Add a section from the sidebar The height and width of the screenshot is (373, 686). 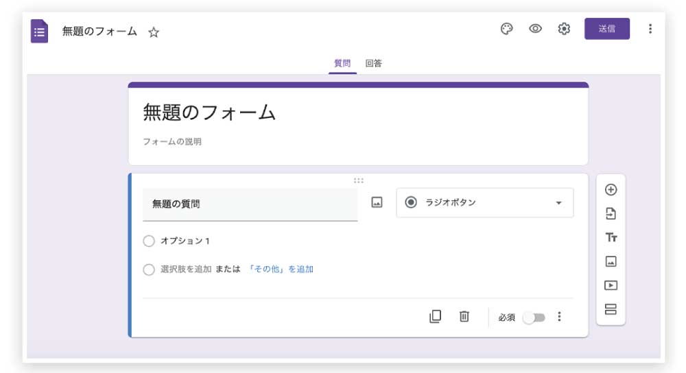[x=611, y=309]
